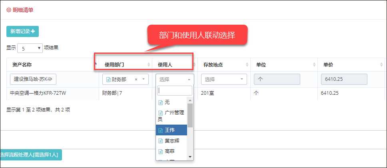Screen dimensions: 387x168
Task: Click the user list scrollbar down arrow
Action: coord(190,157)
